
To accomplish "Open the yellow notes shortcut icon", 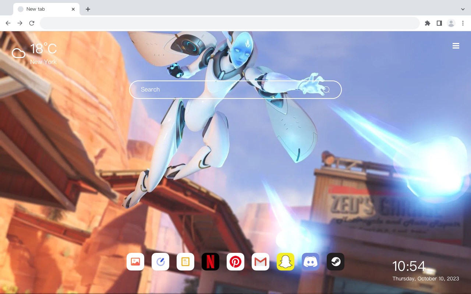I will (x=185, y=262).
